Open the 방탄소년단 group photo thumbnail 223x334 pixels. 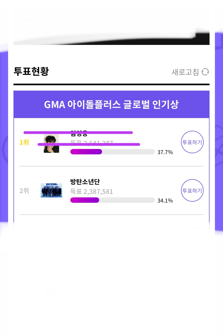click(51, 190)
